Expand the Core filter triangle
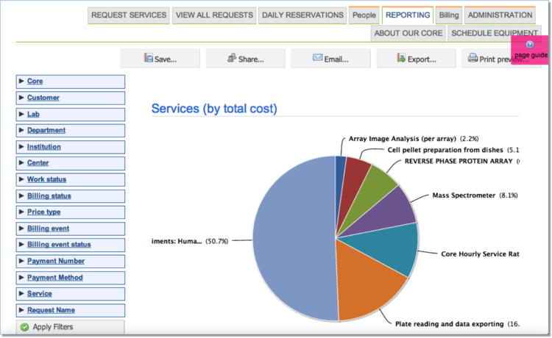552x338 pixels. tap(21, 81)
